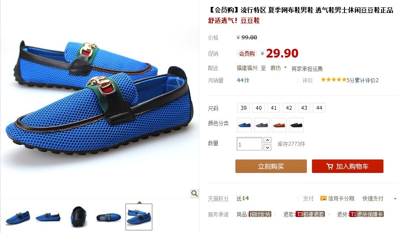Click the 加入购物车 button

point(348,166)
